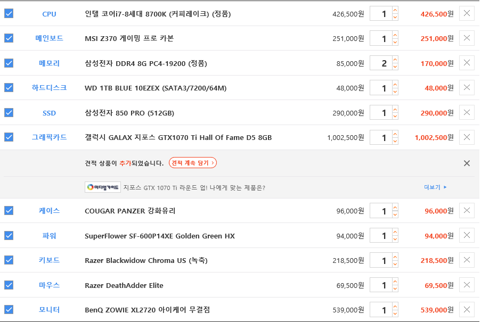This screenshot has width=481, height=322.
Task: Click the 견적 계속 담기 button
Action: click(193, 163)
